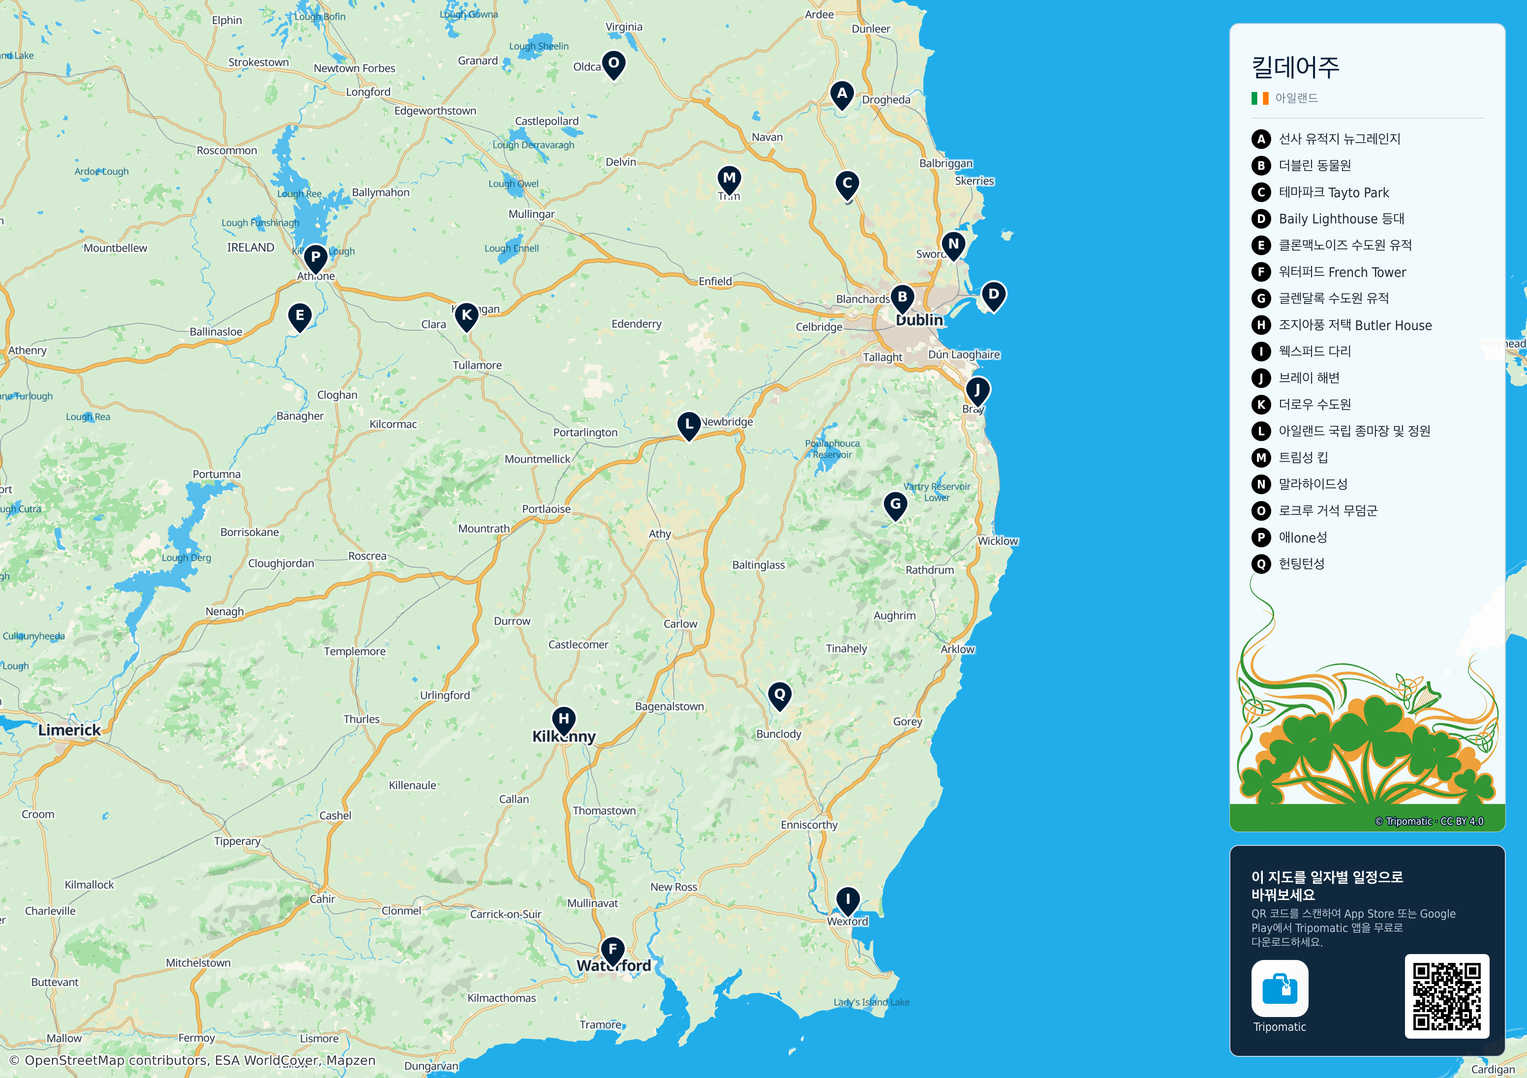Select map pin B at Dublin
Image resolution: width=1527 pixels, height=1078 pixels.
click(x=903, y=299)
